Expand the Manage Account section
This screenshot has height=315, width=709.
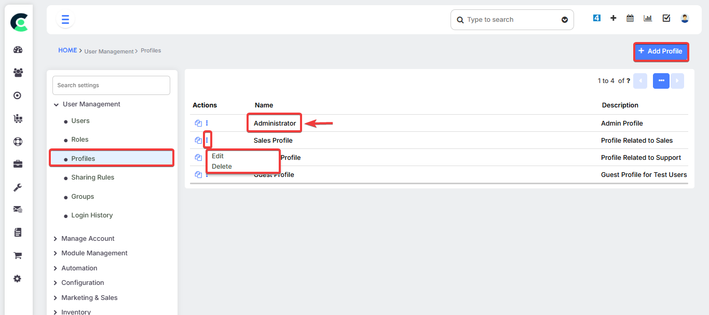(x=87, y=239)
